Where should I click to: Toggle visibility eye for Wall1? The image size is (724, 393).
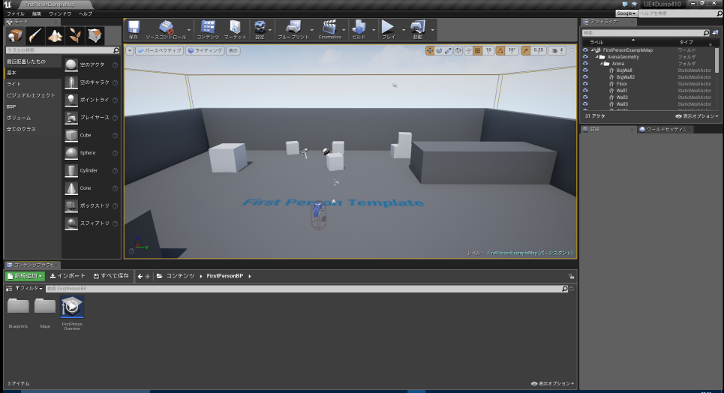[x=585, y=91]
